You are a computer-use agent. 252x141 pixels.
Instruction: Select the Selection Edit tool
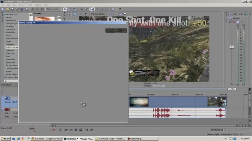[x=102, y=9]
